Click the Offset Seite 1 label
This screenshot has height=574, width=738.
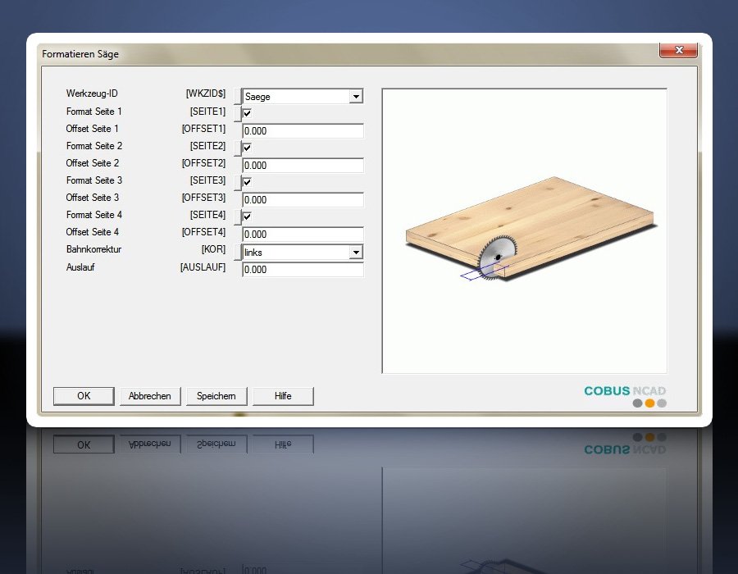(x=92, y=129)
